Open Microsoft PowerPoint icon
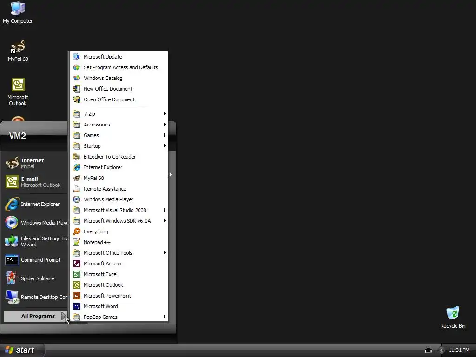The height and width of the screenshot is (357, 476). tap(77, 296)
